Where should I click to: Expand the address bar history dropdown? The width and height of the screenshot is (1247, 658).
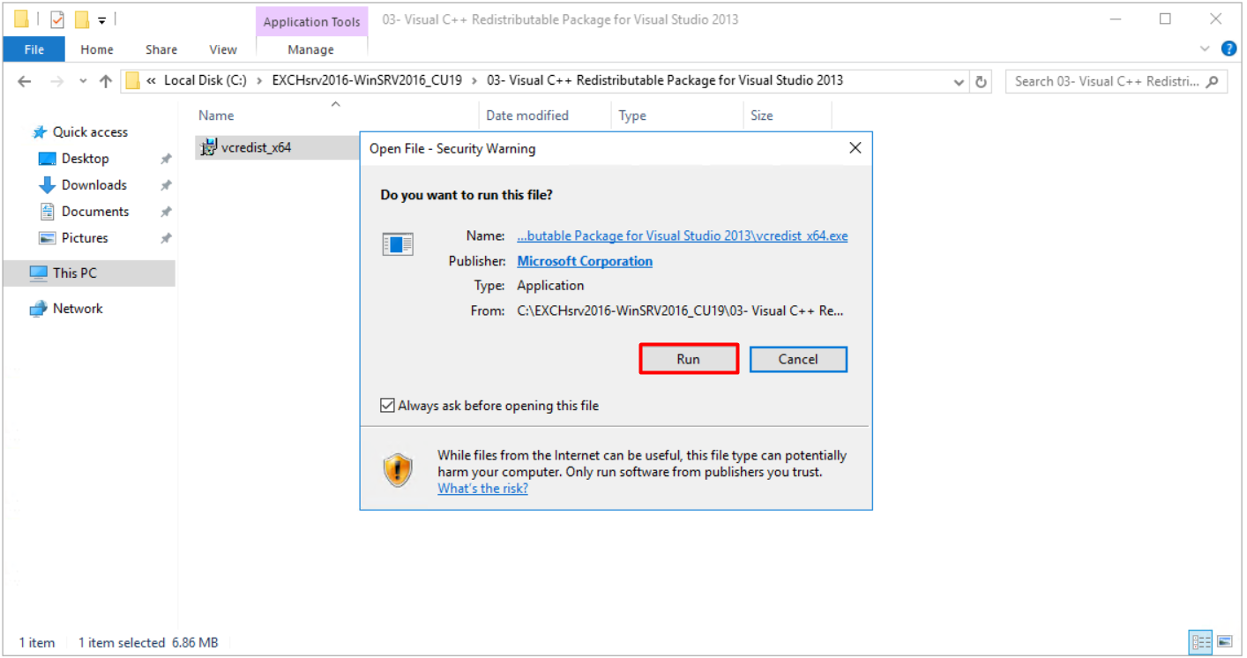[x=960, y=81]
